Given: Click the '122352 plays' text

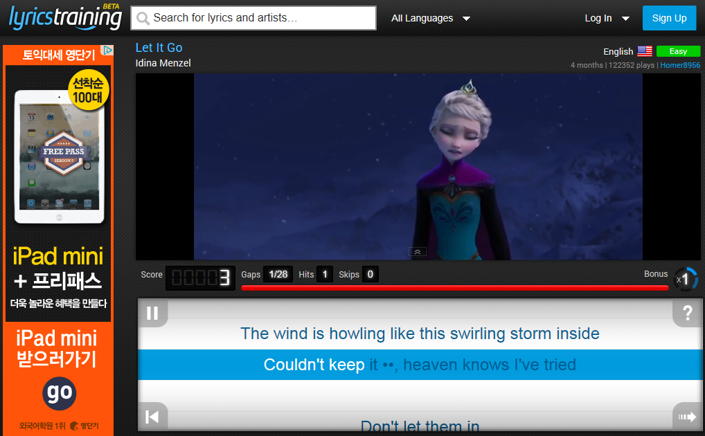Looking at the screenshot, I should pyautogui.click(x=632, y=65).
